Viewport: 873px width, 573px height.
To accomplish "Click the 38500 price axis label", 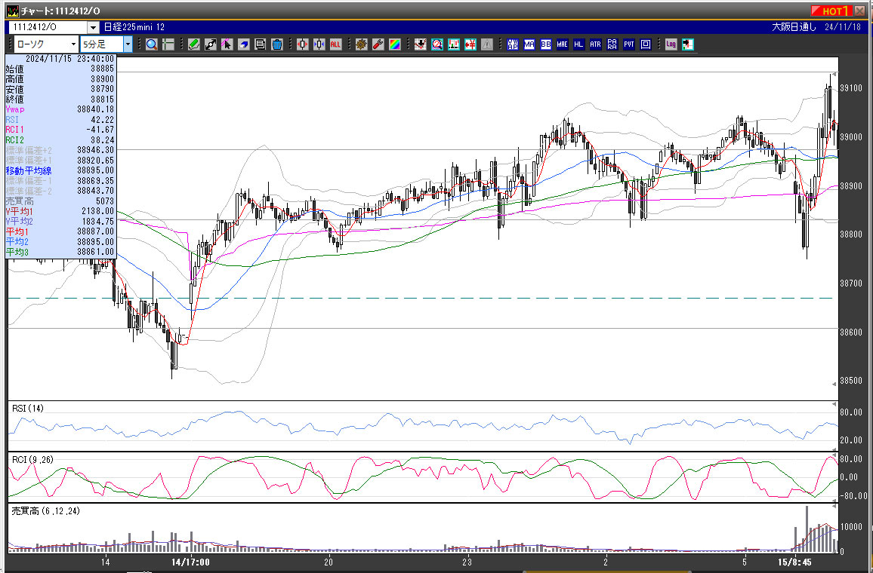I will click(851, 381).
